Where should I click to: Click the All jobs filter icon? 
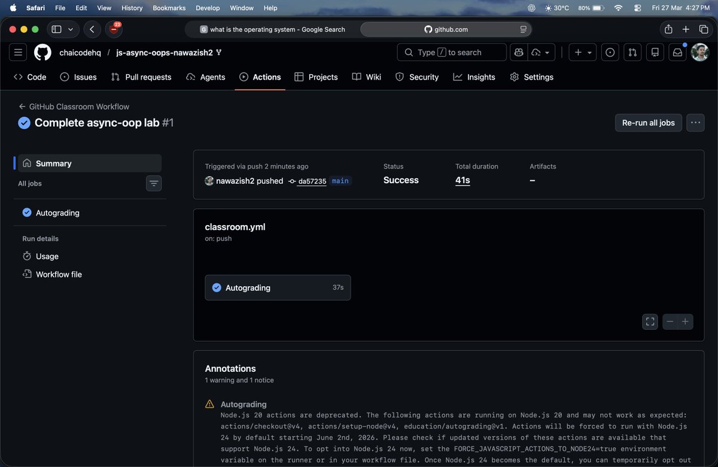(x=154, y=183)
